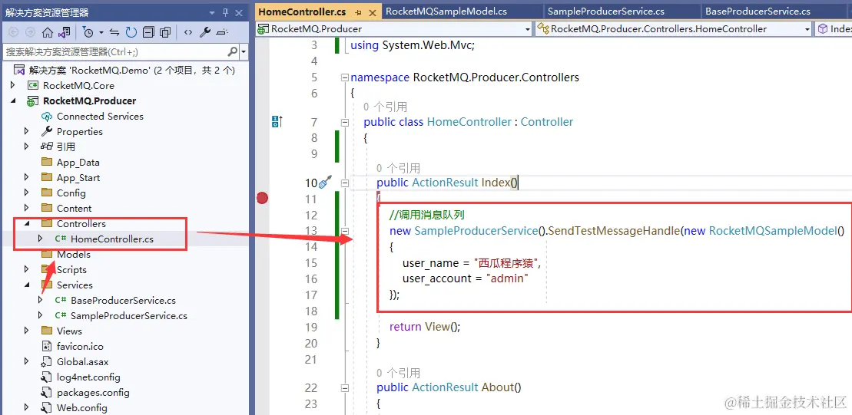This screenshot has height=415, width=852.
Task: Click the Solution Explorer Back arrow
Action: point(14,32)
